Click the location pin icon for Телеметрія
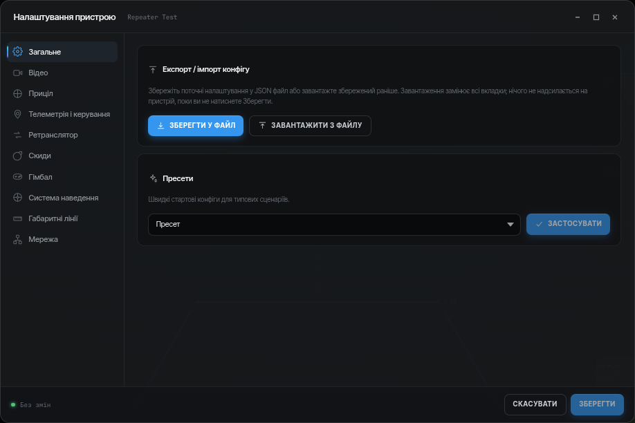The height and width of the screenshot is (423, 635). pyautogui.click(x=17, y=114)
